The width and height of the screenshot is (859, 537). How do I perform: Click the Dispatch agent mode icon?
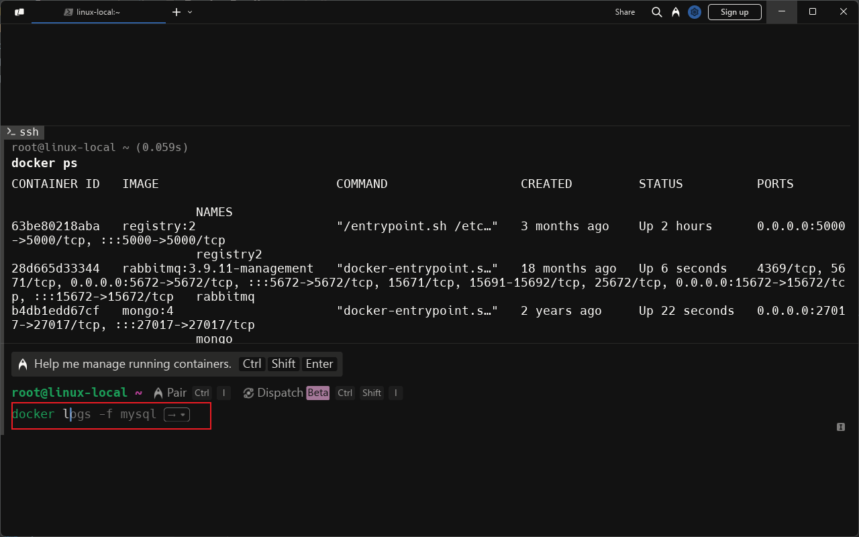(x=248, y=393)
